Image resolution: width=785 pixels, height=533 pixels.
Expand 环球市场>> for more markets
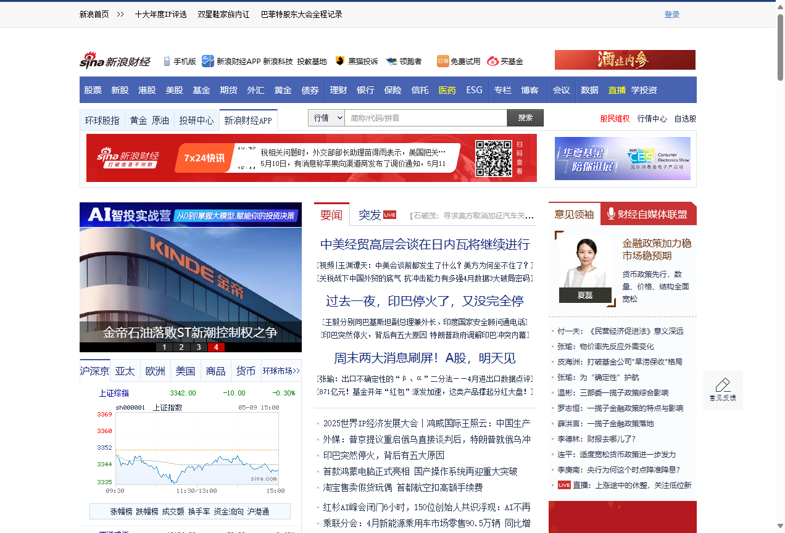(x=281, y=371)
